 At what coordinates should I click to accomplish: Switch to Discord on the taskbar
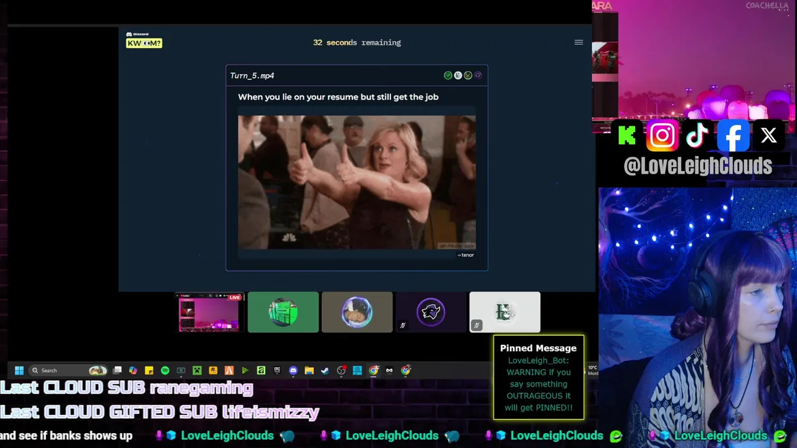tap(293, 370)
